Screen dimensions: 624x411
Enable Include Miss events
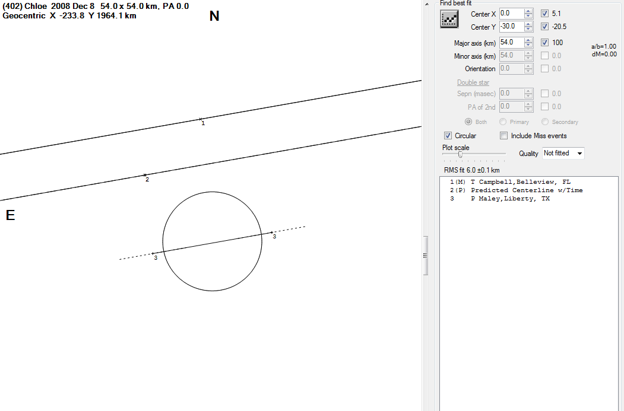click(x=504, y=136)
